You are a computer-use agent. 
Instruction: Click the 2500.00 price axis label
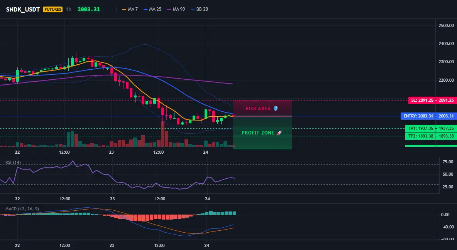point(446,25)
